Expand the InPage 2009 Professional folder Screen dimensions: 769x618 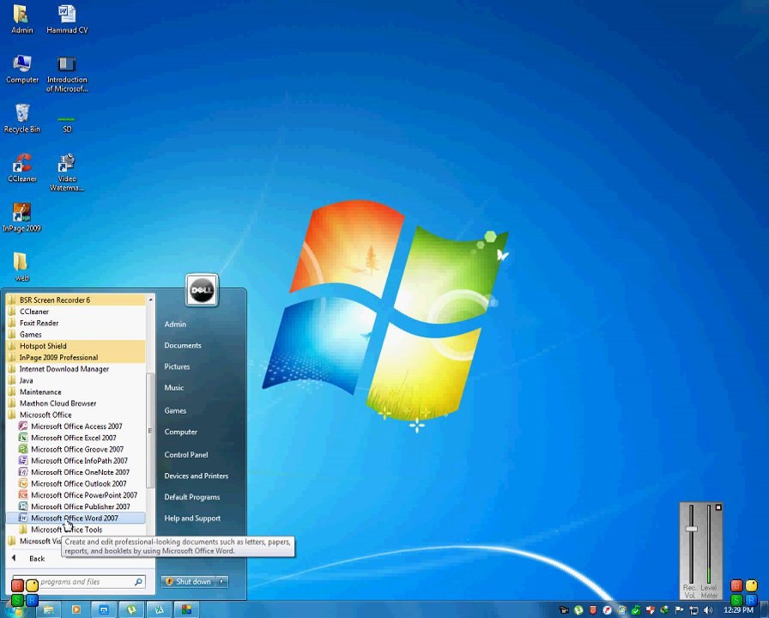(76, 357)
